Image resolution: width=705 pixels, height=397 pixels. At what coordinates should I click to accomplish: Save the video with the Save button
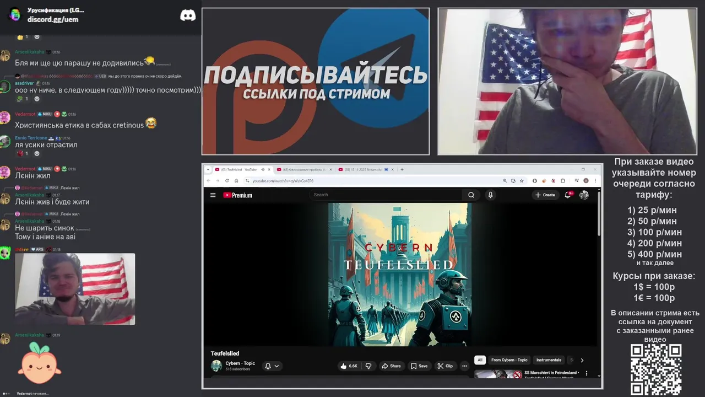(x=419, y=366)
